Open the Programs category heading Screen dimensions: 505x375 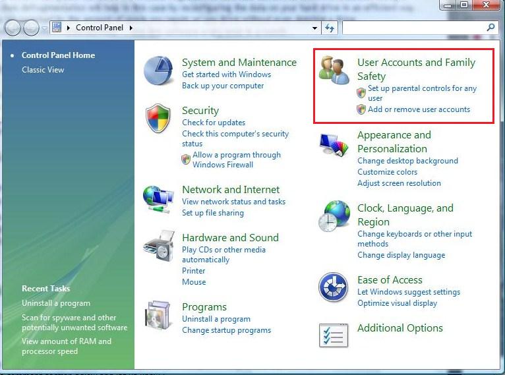[204, 307]
